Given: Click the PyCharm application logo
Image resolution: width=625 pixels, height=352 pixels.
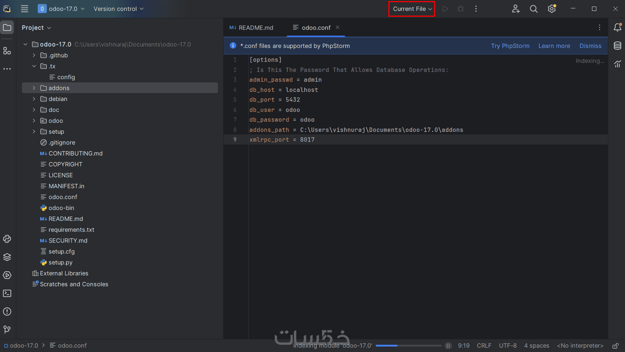Looking at the screenshot, I should [x=7, y=9].
